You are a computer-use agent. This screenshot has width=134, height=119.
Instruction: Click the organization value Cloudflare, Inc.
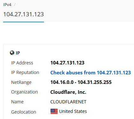coord(68,92)
